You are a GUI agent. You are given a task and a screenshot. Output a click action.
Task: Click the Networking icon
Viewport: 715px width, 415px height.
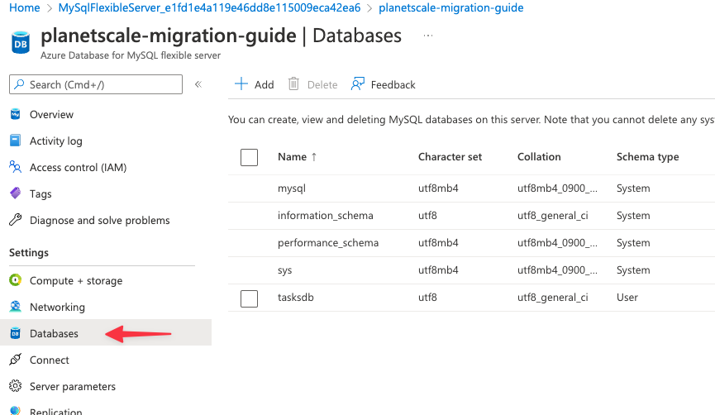click(15, 307)
